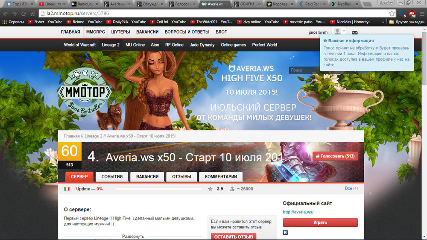Switch to the ОТЗЫВЫ tab

point(181,177)
